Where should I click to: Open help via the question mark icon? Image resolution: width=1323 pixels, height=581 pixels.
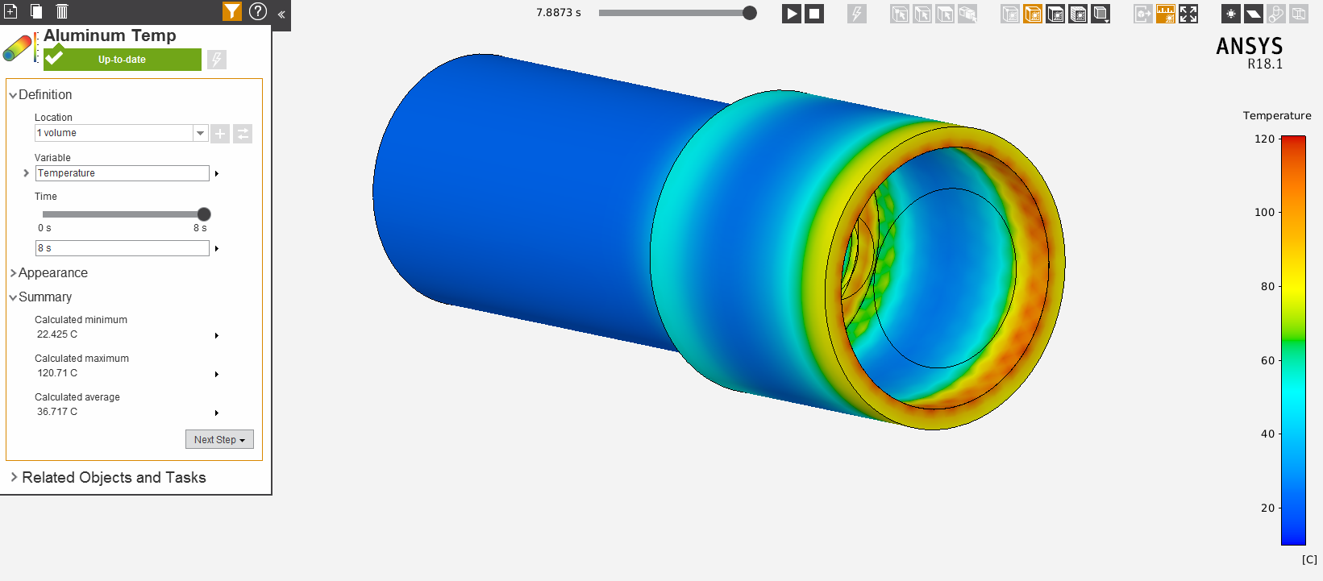(x=258, y=11)
